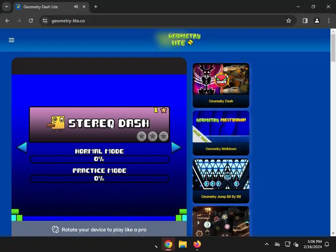Viewport: 336px width, 252px height.
Task: Open the notifications bell
Action: [327, 244]
